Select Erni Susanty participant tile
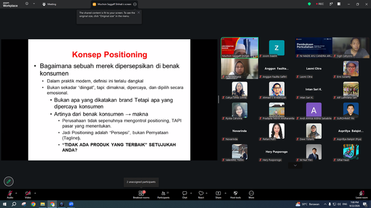 pos(351,69)
